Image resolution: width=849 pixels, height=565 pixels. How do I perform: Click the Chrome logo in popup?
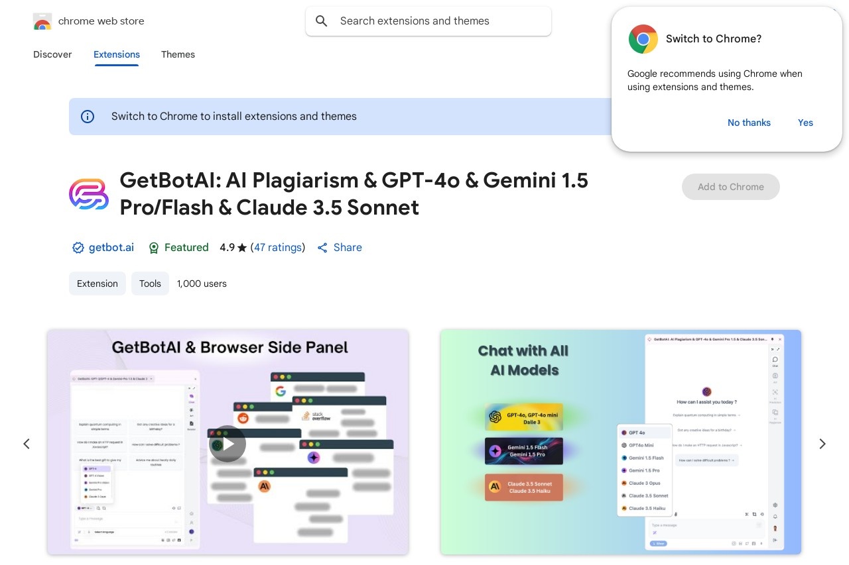pyautogui.click(x=643, y=39)
